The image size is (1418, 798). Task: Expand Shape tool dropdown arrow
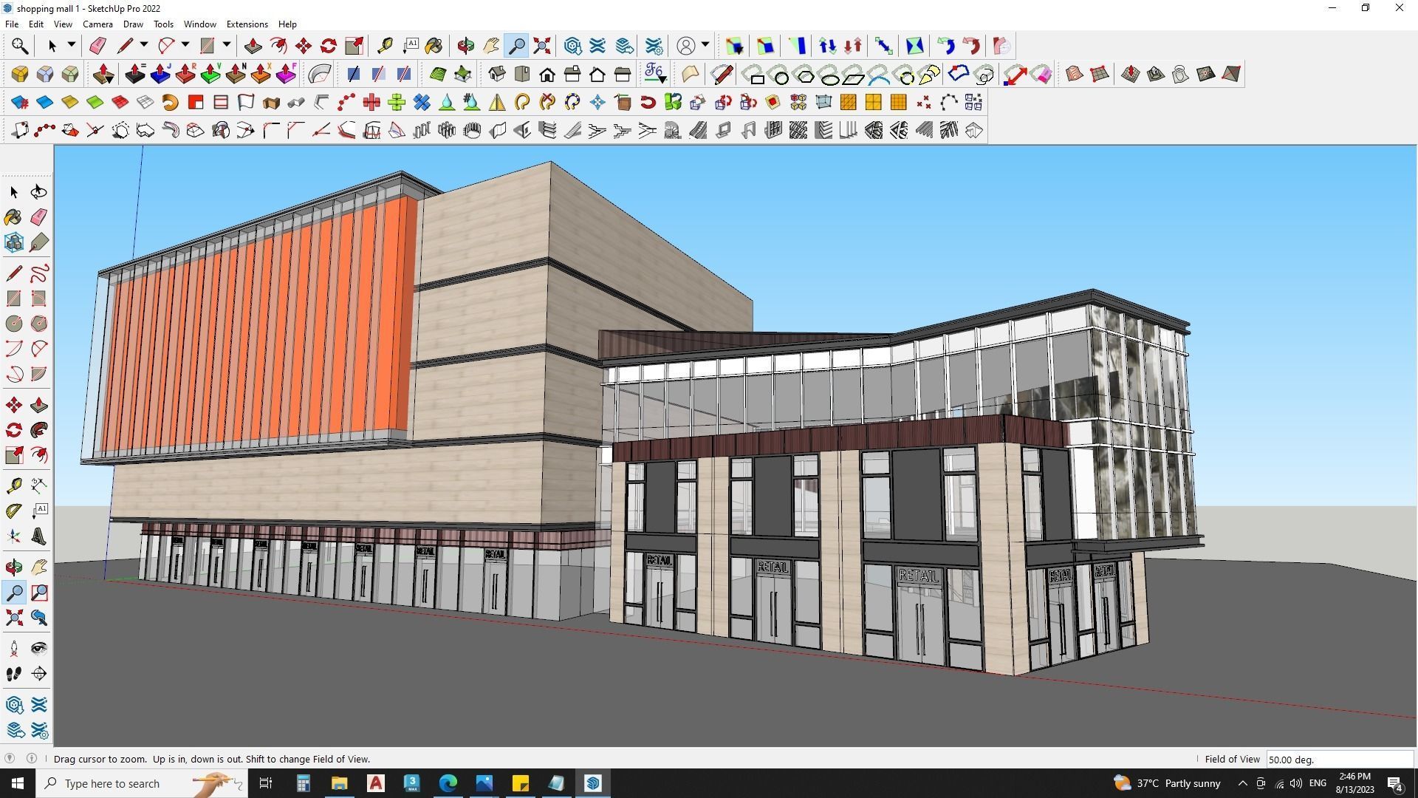(x=227, y=45)
